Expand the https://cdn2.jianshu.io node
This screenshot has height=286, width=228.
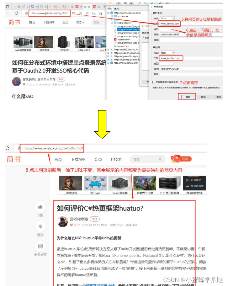(x=108, y=50)
